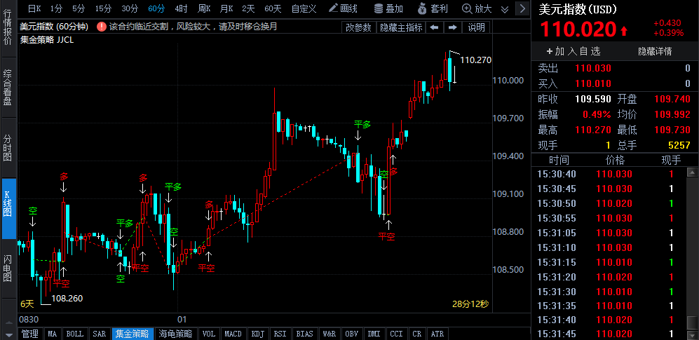Switch to the 综合看盘 side tab
The width and height of the screenshot is (699, 340).
point(8,87)
